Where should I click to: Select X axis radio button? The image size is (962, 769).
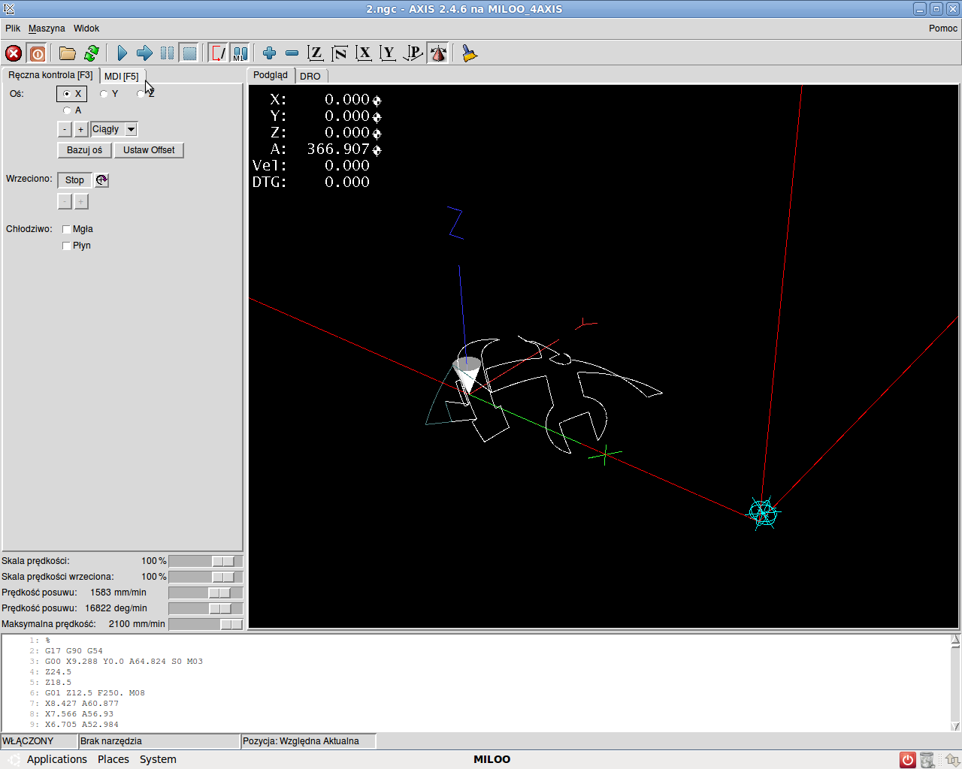(72, 94)
